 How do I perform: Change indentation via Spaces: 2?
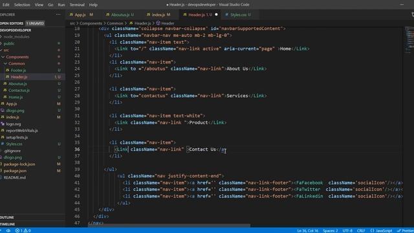330,230
